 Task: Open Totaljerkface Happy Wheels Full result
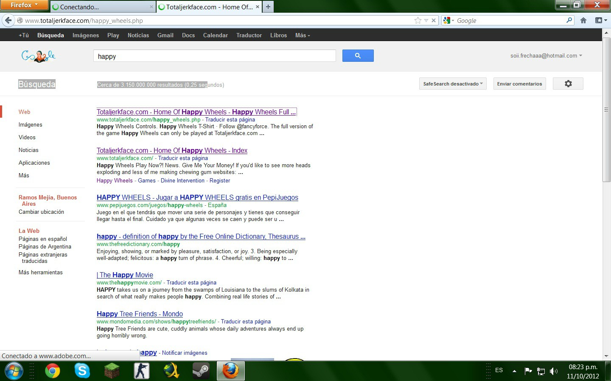click(x=196, y=112)
